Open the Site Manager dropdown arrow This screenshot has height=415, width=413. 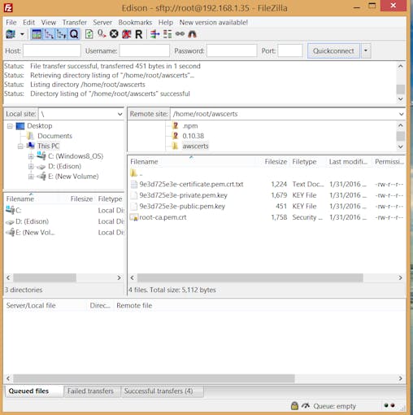pyautogui.click(x=22, y=34)
